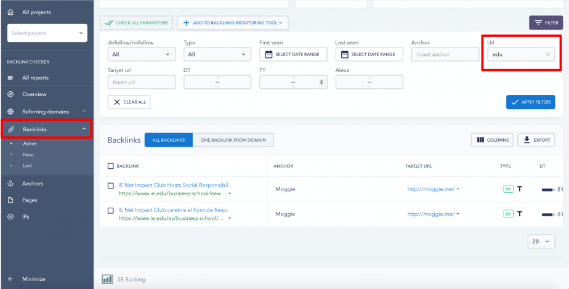Click the Apply Filters button
The image size is (569, 289).
pos(530,102)
